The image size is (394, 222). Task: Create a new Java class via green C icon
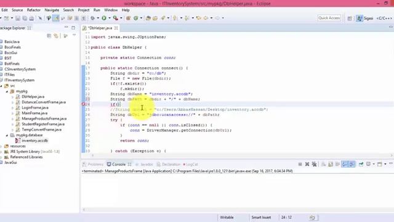tap(136, 18)
